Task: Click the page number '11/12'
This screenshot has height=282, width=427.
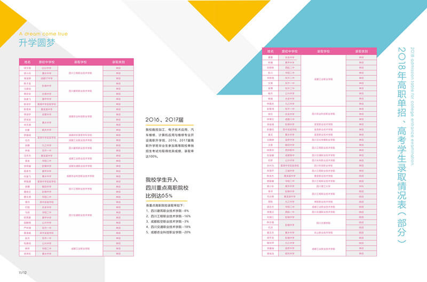Action: click(22, 272)
